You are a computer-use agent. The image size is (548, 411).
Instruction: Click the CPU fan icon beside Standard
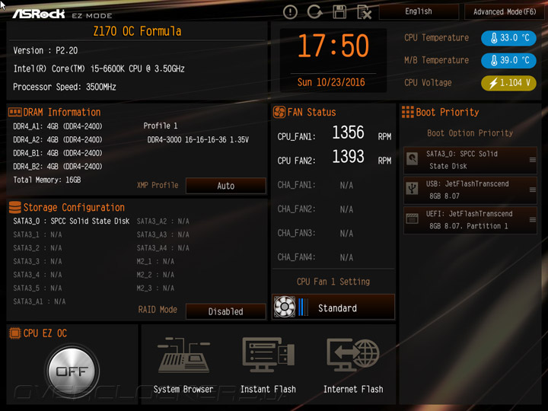[285, 307]
